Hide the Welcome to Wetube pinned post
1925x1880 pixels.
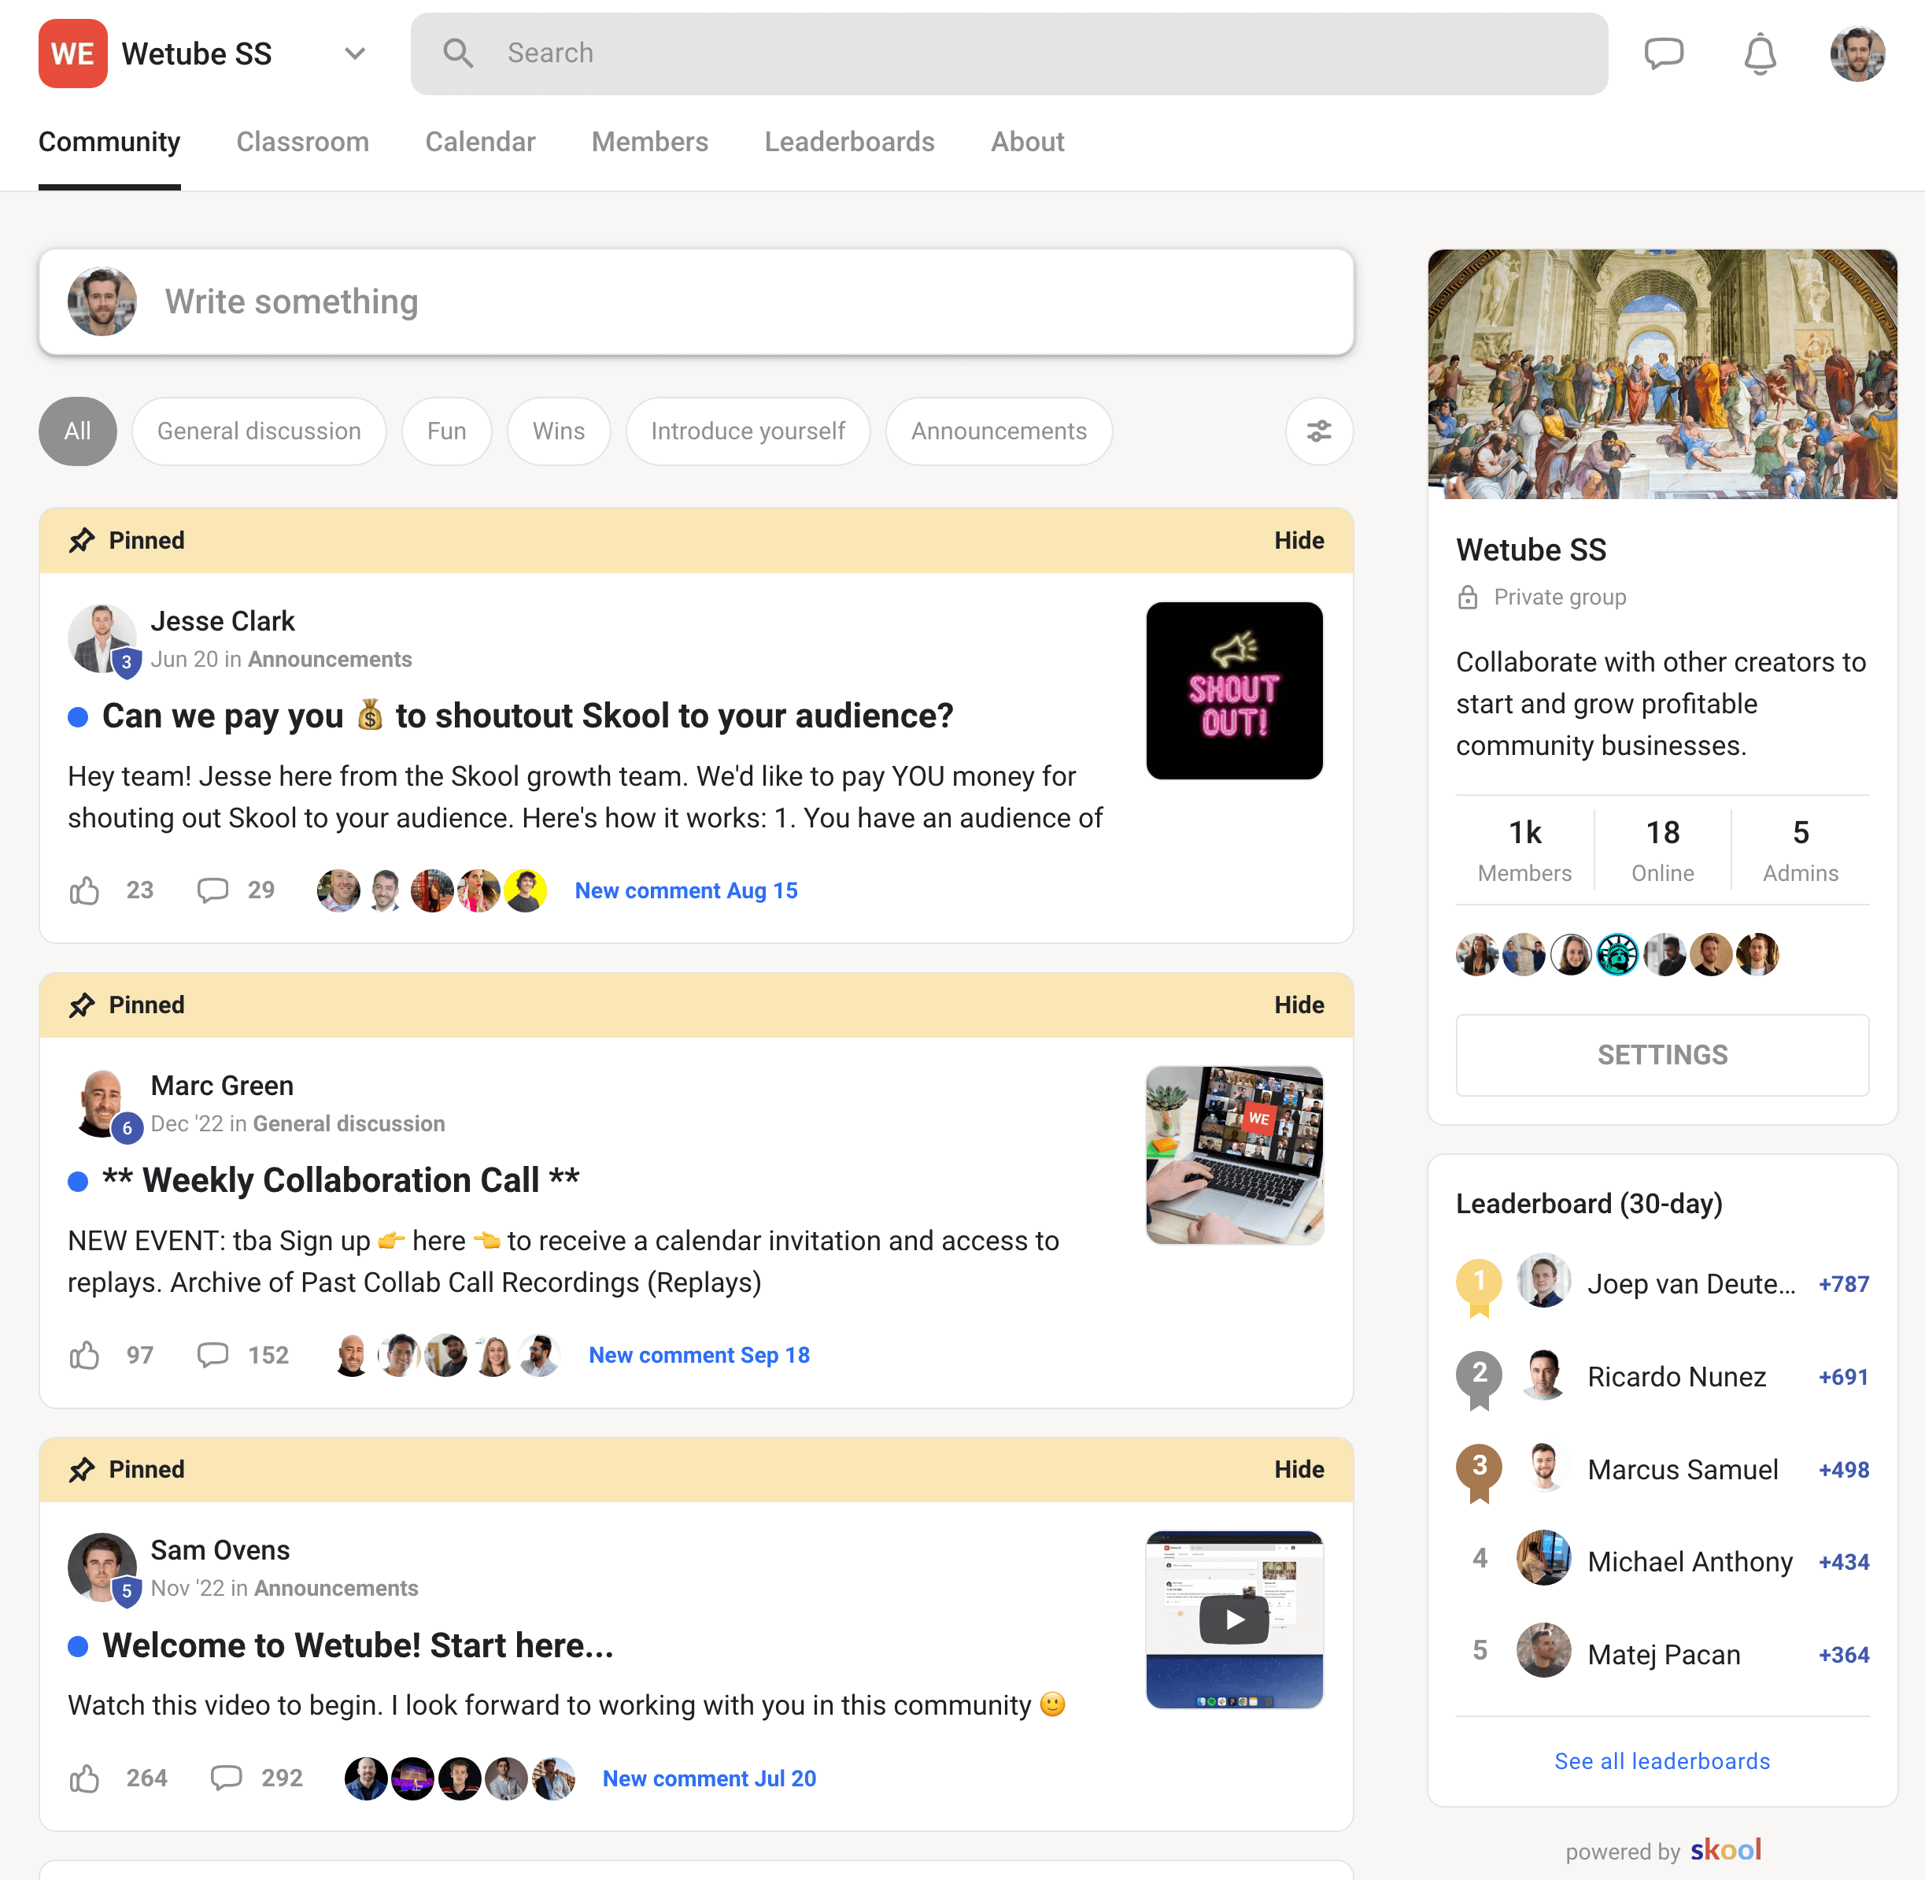coord(1298,1469)
